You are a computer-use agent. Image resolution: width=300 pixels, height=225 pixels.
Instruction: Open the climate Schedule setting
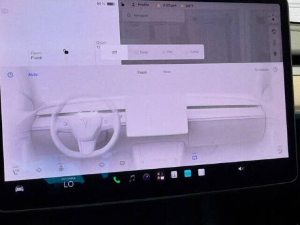[266, 69]
